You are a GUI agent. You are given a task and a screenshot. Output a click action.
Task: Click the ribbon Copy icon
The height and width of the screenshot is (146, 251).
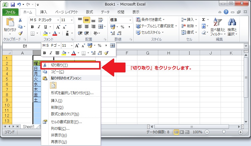(20, 26)
